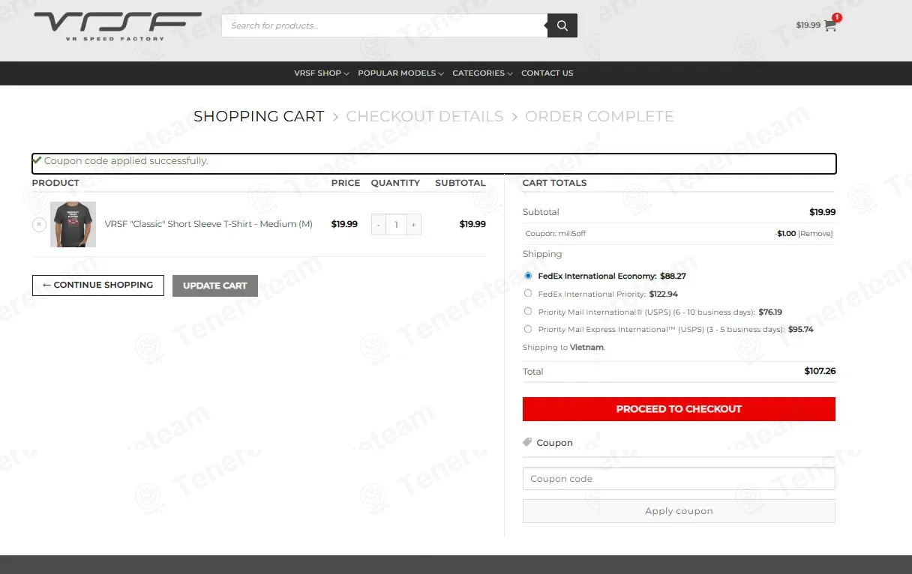Image resolution: width=912 pixels, height=574 pixels.
Task: Remove the mili5off coupon
Action: (815, 234)
